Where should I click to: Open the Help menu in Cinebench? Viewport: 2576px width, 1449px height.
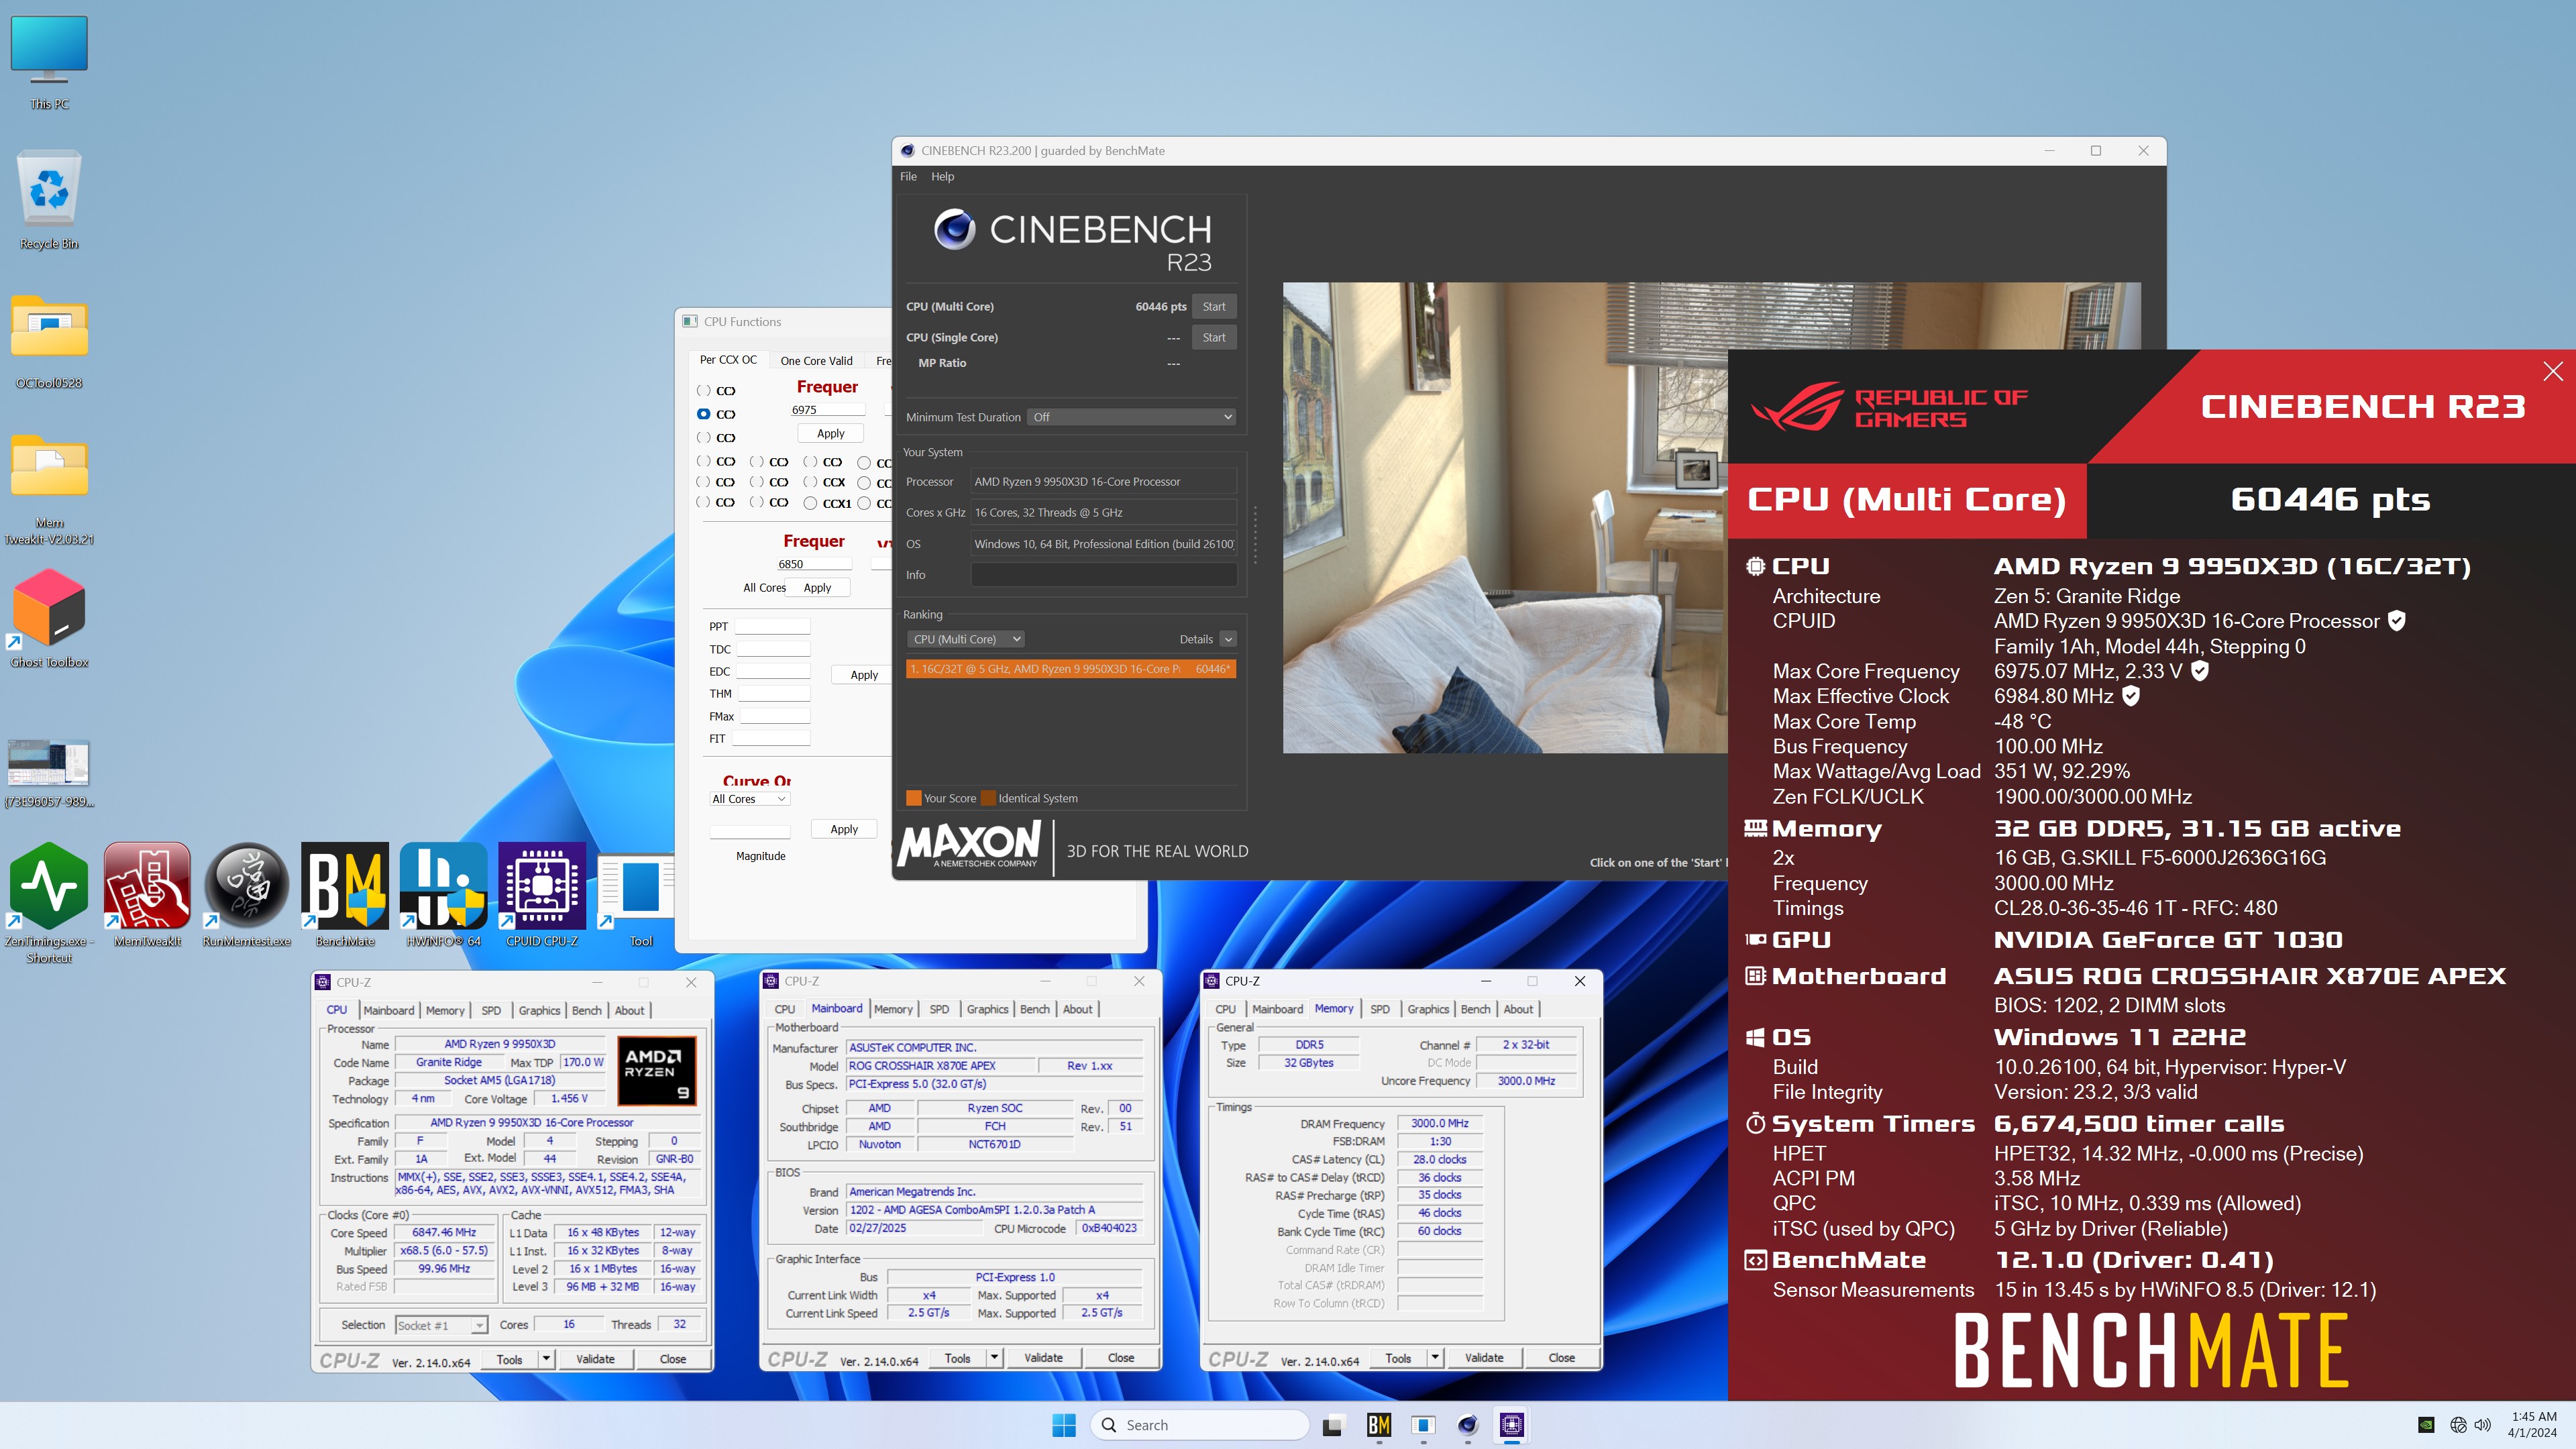[942, 176]
